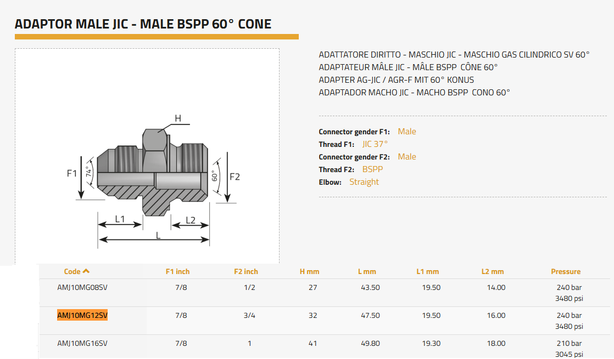Select BSPP Thread F2 value

click(x=372, y=169)
